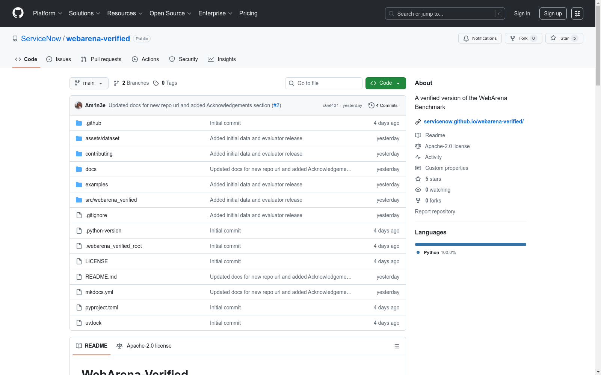View the 5 stars stargazers link
Screen dimensions: 601x375
click(x=428, y=179)
